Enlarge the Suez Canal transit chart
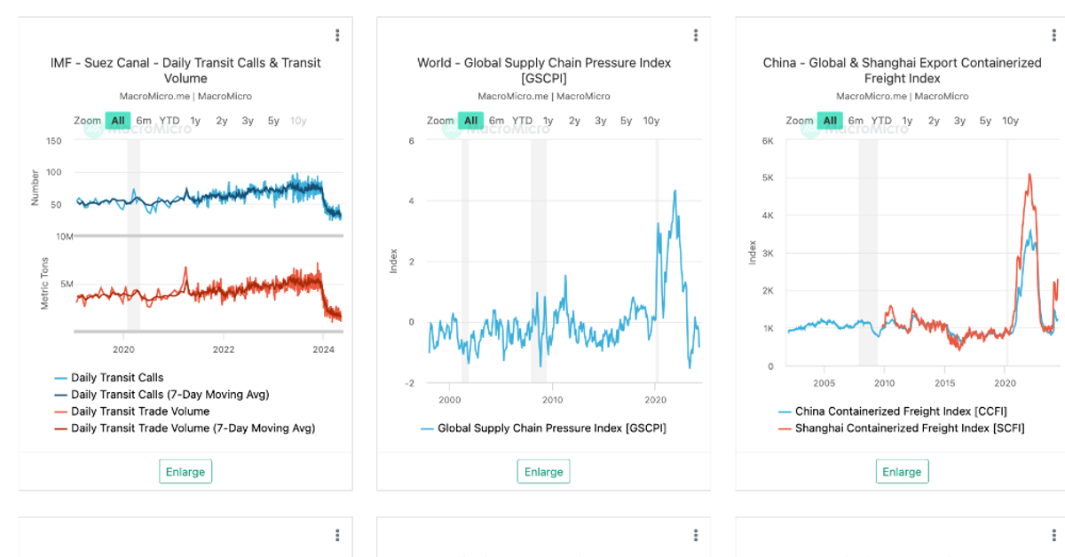The image size is (1065, 557). pyautogui.click(x=185, y=472)
